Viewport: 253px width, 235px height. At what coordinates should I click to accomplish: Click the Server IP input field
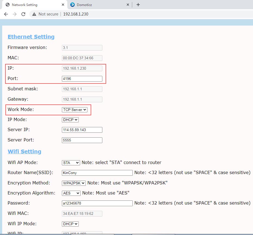point(82,130)
